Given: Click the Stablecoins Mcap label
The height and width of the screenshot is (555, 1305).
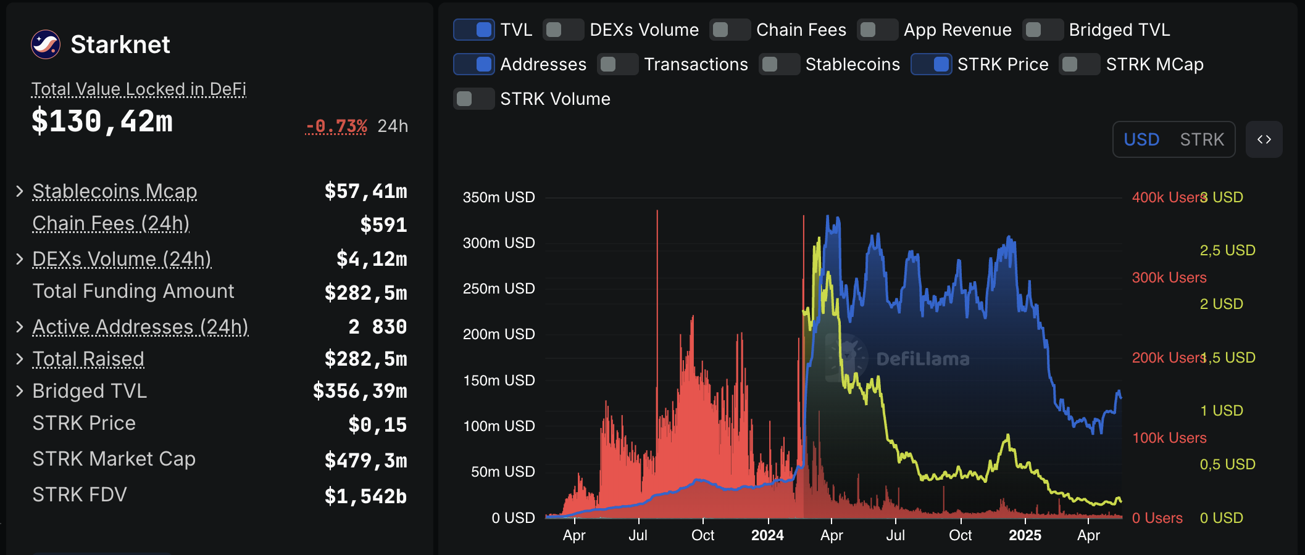Looking at the screenshot, I should click(115, 191).
